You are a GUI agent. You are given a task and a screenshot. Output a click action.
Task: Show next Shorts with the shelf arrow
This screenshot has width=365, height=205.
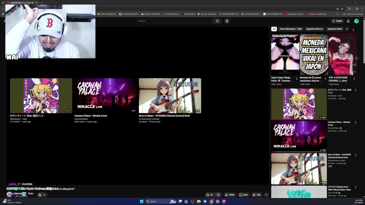[x=356, y=58]
